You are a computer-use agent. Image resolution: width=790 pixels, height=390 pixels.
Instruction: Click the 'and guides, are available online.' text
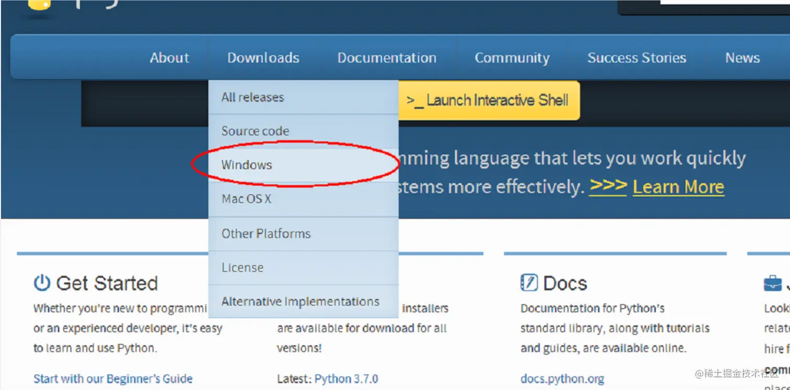coord(602,348)
